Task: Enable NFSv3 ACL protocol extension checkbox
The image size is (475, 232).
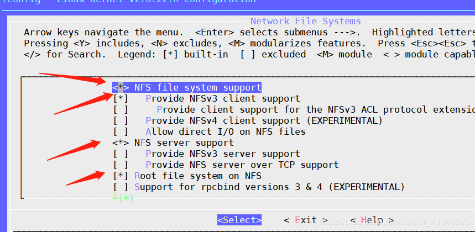Action: (121, 109)
